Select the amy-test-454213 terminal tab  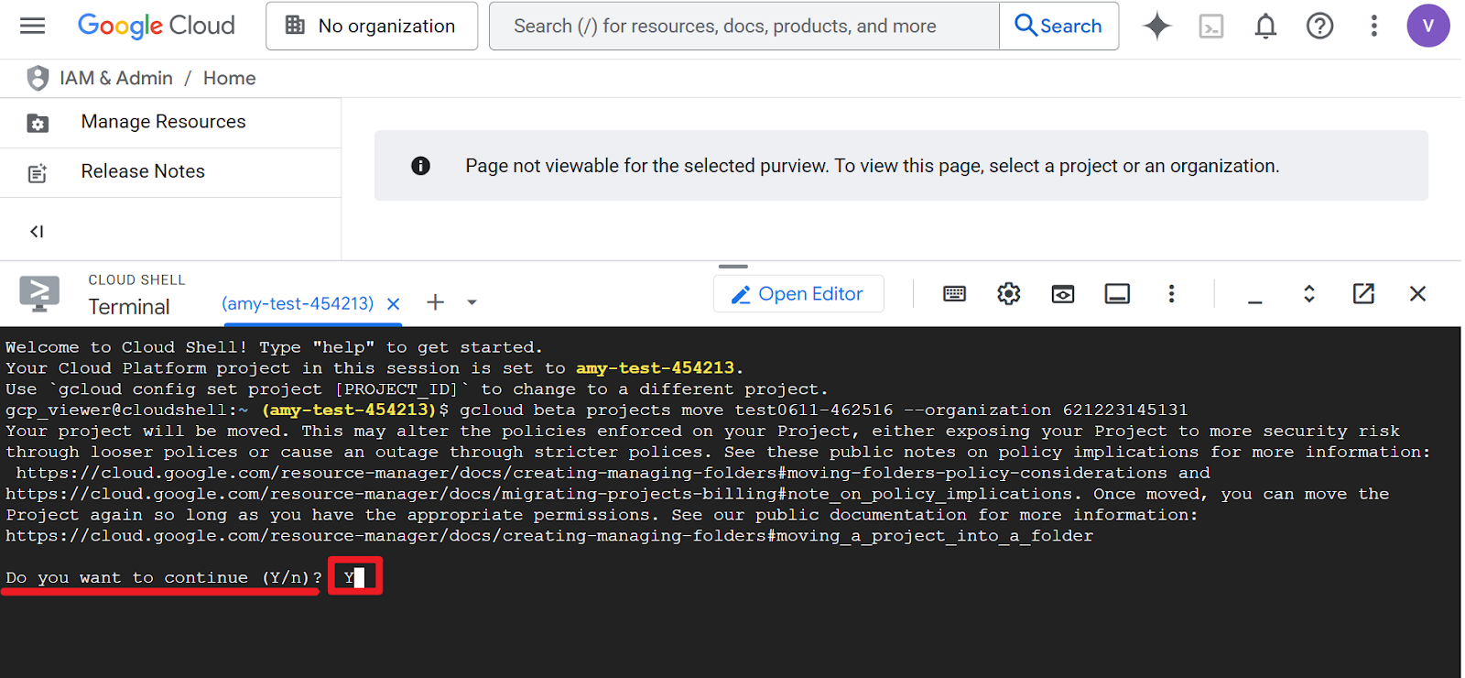pyautogui.click(x=298, y=303)
